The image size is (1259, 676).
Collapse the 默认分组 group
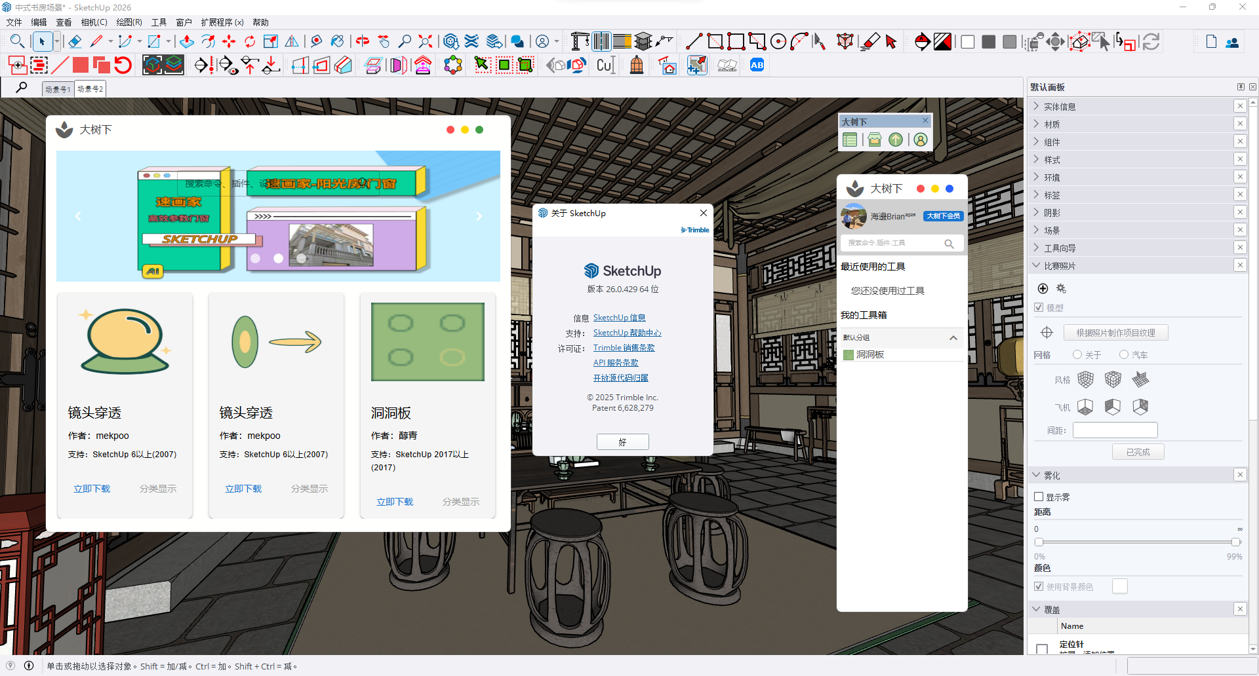coord(953,338)
